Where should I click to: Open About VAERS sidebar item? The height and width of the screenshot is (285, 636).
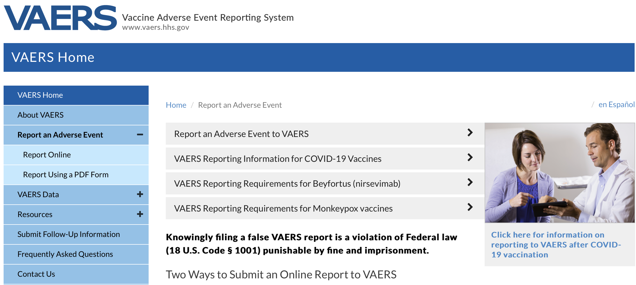(x=76, y=115)
